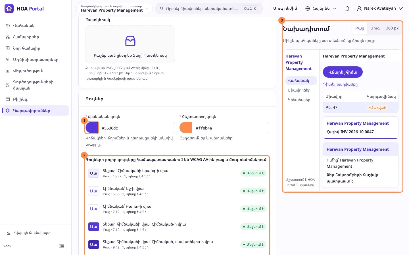Click the globe language icon
The height and width of the screenshot is (255, 409).
308,8
